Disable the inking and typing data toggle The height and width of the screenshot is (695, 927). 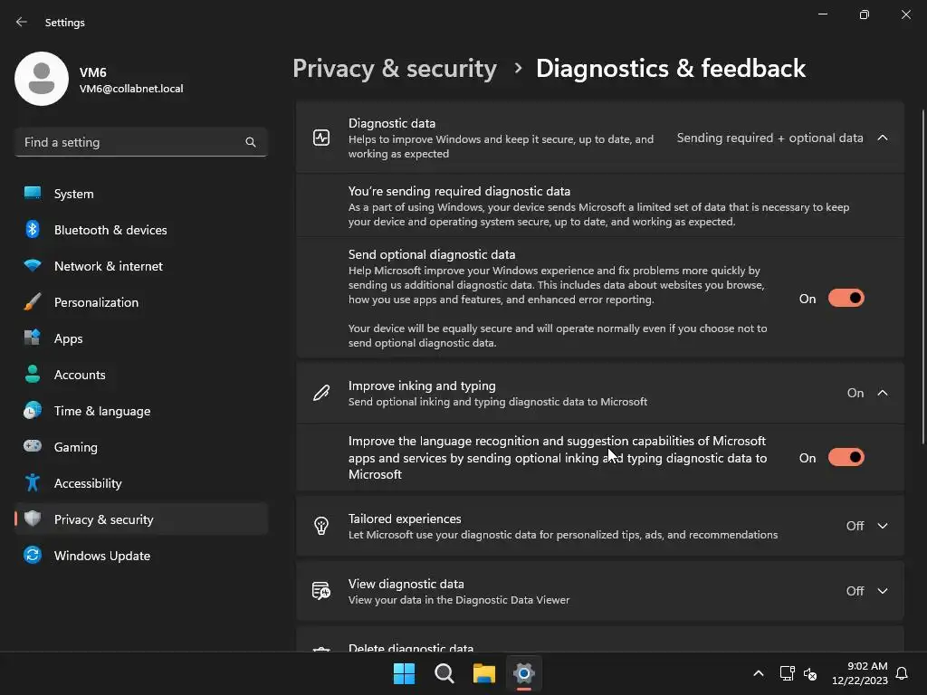(x=846, y=457)
